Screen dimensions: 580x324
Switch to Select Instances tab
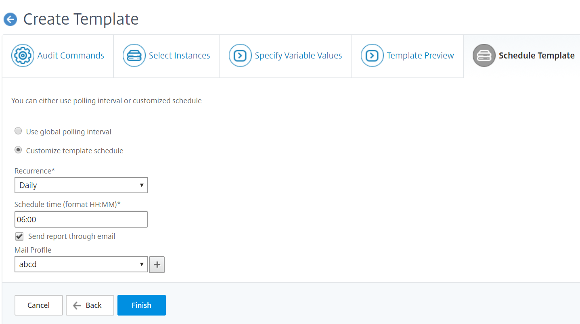click(x=179, y=55)
